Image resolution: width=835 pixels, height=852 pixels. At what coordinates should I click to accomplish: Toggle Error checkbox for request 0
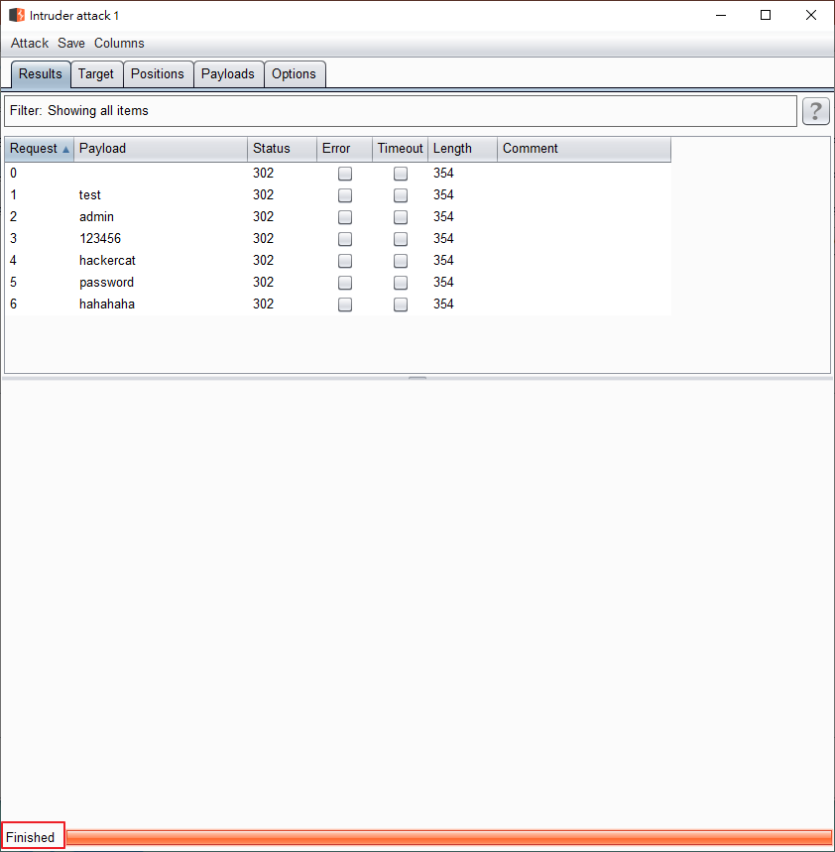tap(345, 174)
